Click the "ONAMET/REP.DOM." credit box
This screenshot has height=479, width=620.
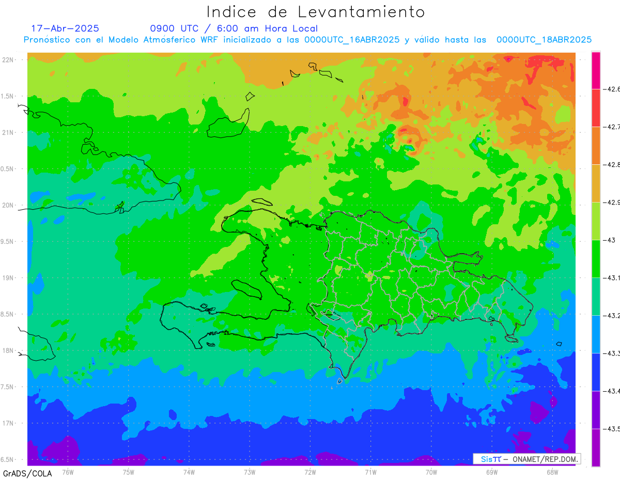tap(527, 459)
